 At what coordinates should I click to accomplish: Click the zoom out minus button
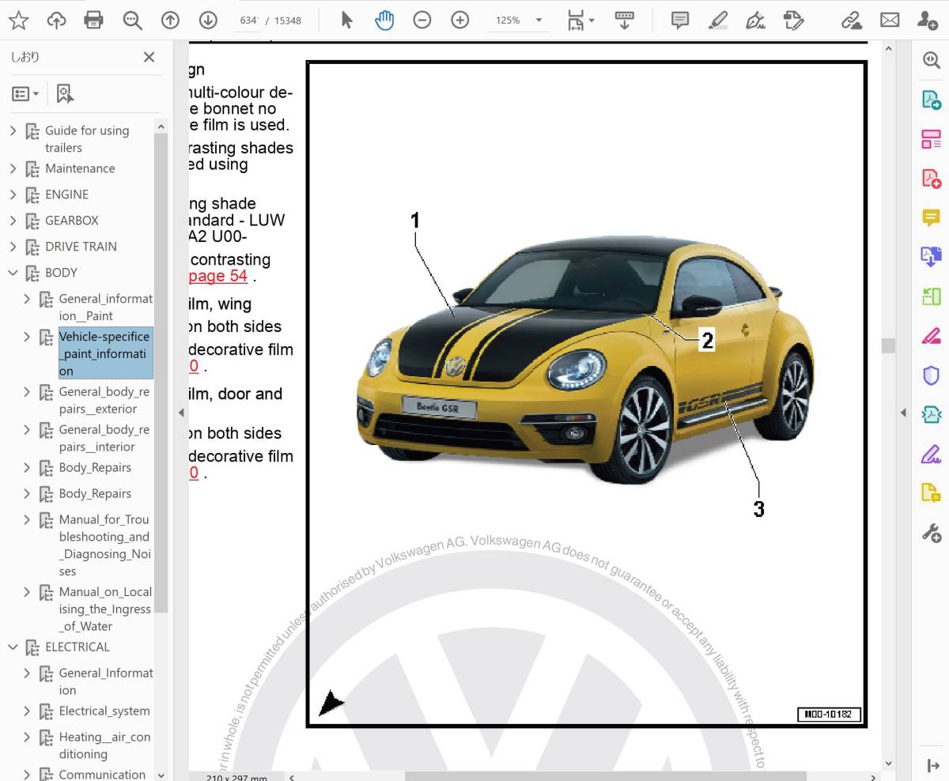click(422, 20)
